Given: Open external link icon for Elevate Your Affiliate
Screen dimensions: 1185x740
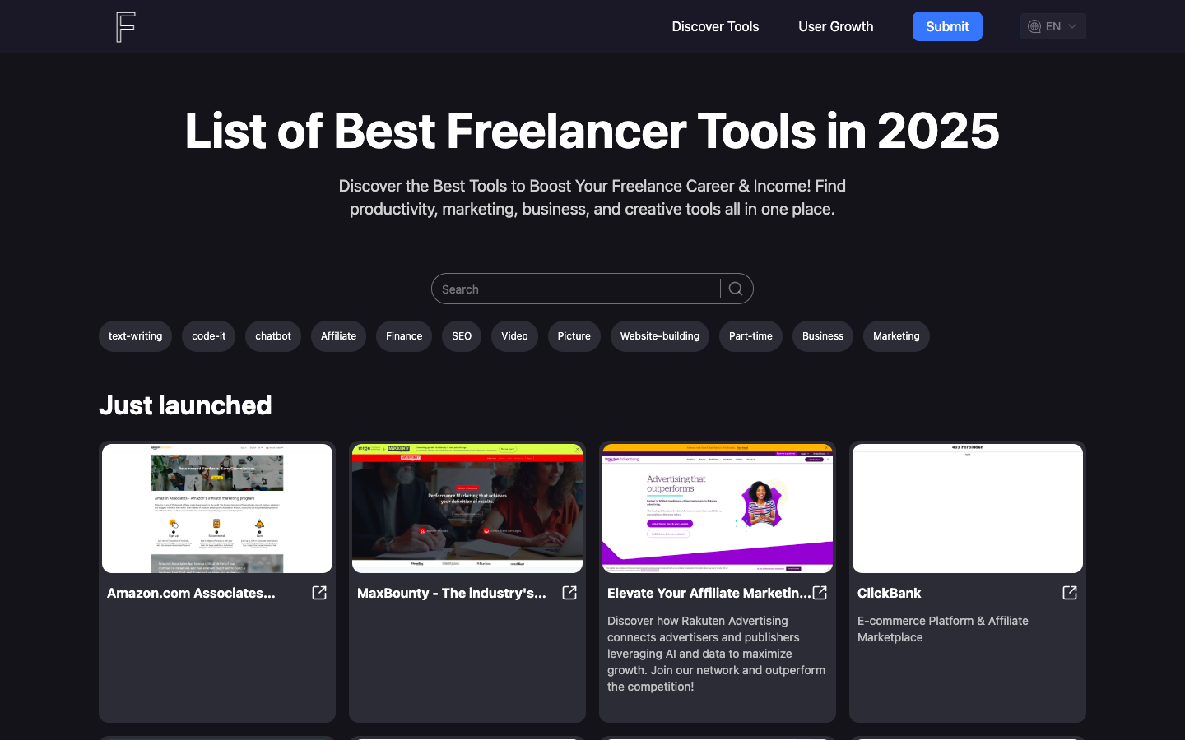Looking at the screenshot, I should pos(820,593).
